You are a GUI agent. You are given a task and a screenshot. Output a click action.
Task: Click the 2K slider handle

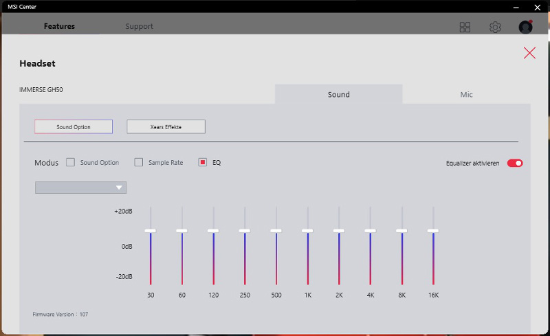[339, 231]
